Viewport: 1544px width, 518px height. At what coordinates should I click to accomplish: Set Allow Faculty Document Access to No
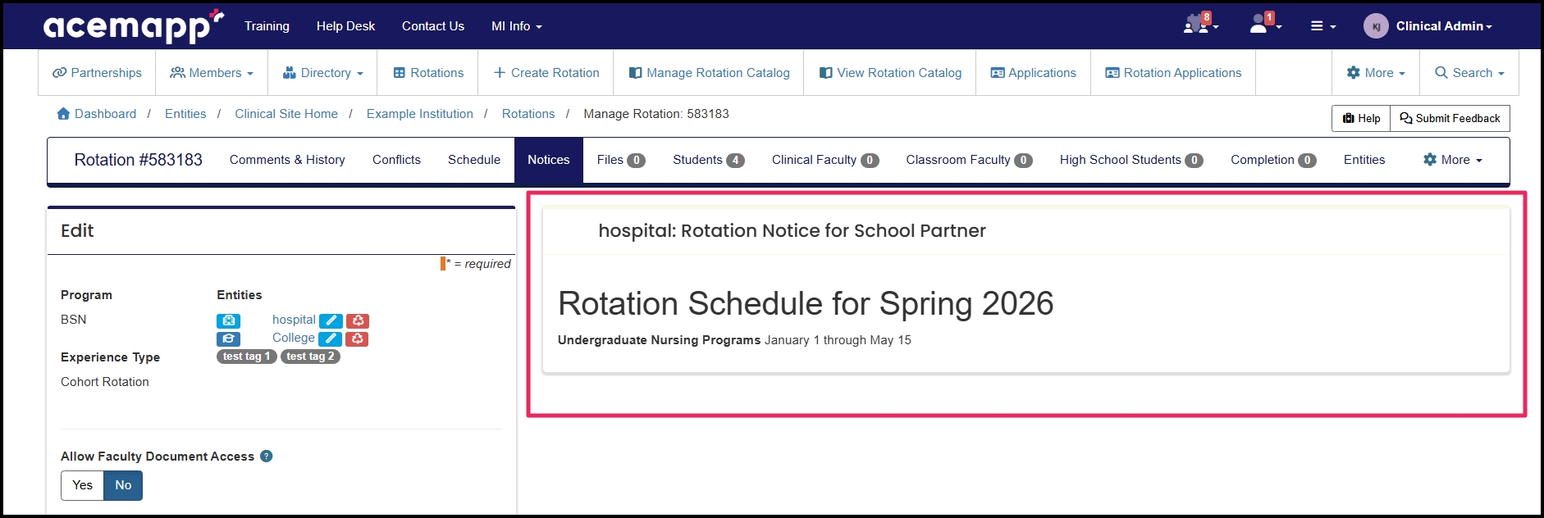123,485
